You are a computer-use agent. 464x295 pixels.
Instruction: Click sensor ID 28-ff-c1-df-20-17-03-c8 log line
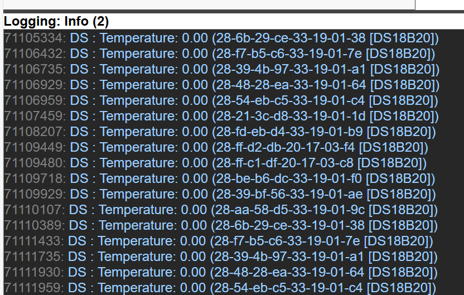coord(215,163)
